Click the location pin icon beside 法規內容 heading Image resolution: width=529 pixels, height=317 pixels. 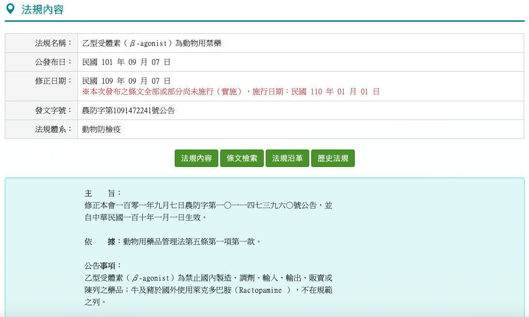point(10,9)
